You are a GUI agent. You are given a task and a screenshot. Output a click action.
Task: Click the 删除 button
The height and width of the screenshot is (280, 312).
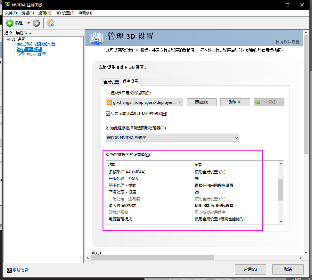tap(235, 102)
